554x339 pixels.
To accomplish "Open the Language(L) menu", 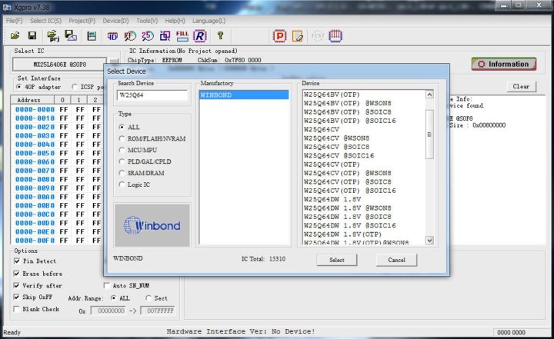I will [209, 21].
